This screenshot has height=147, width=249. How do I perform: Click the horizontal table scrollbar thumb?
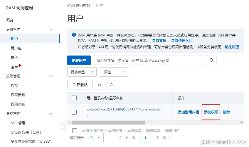108,123
